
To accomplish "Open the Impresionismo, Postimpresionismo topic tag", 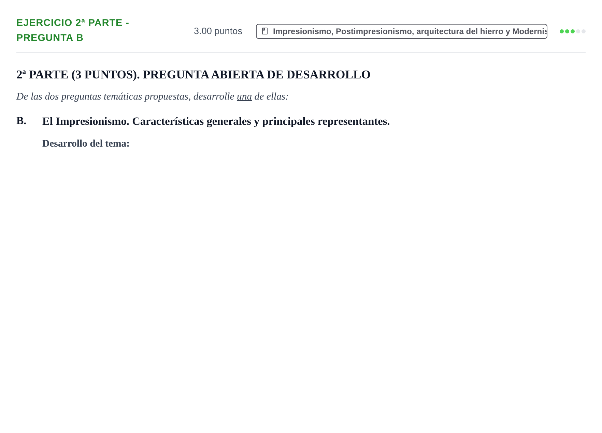I will point(402,31).
